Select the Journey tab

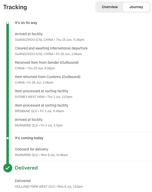[x=136, y=7]
